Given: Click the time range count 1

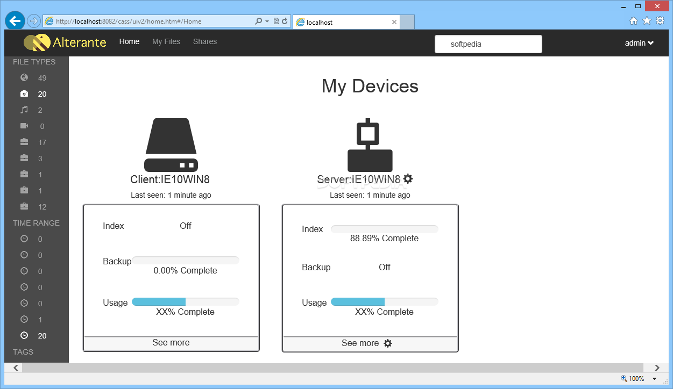Looking at the screenshot, I should point(40,320).
